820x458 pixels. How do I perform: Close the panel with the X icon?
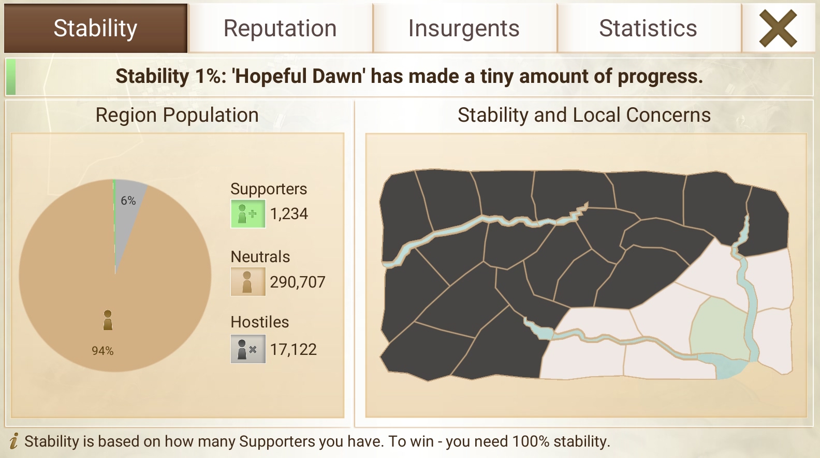coord(778,28)
